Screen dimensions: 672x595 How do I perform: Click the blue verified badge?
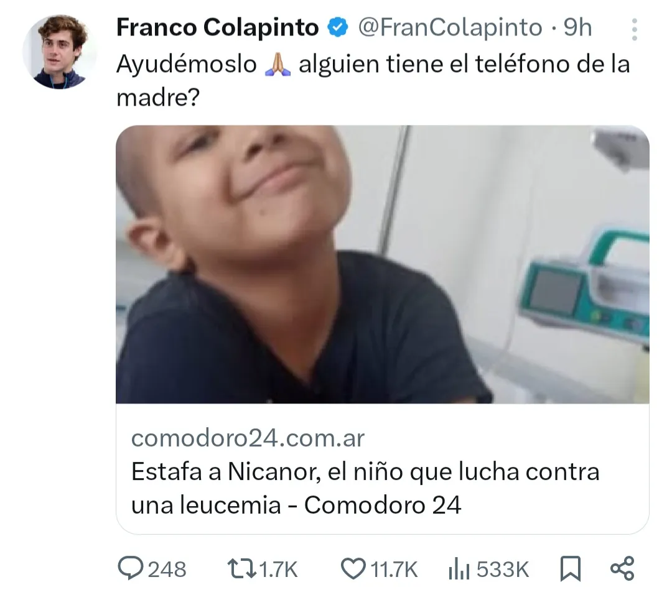tap(338, 27)
